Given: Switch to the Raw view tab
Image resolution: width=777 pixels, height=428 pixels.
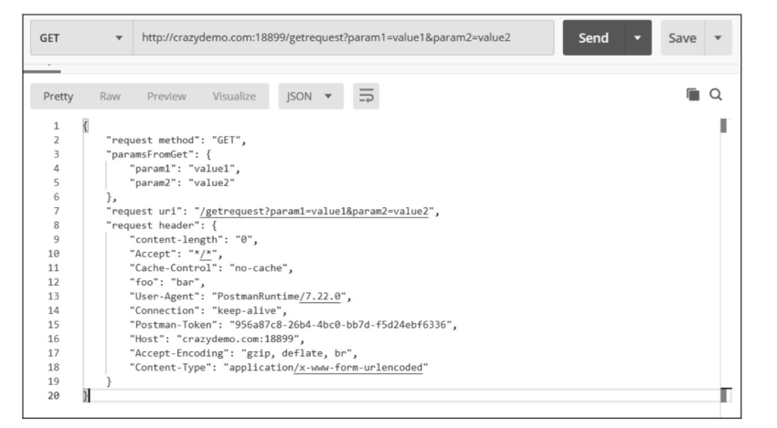Looking at the screenshot, I should point(110,97).
